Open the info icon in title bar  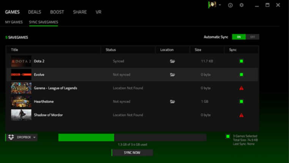230,5
